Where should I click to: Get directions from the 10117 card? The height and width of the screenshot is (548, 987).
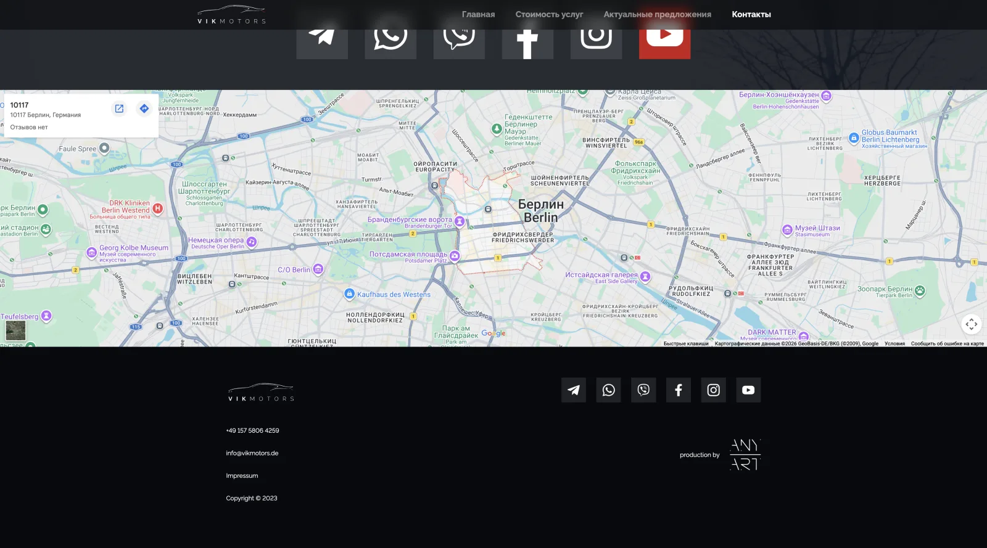coord(144,108)
